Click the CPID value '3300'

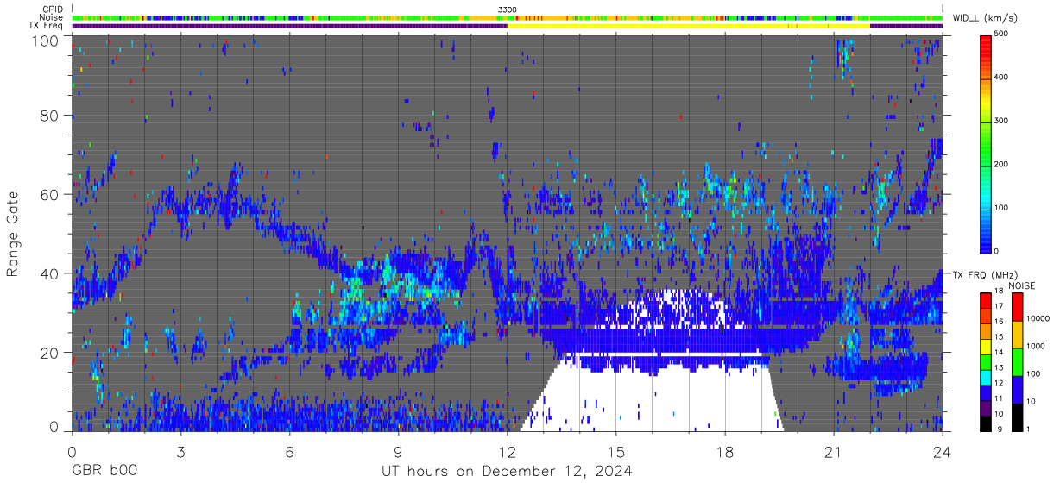[x=508, y=9]
